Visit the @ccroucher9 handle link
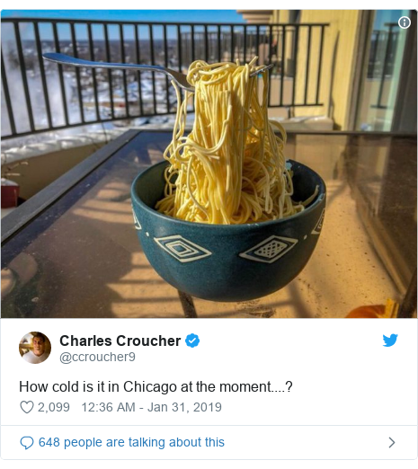418x469 pixels. click(97, 357)
